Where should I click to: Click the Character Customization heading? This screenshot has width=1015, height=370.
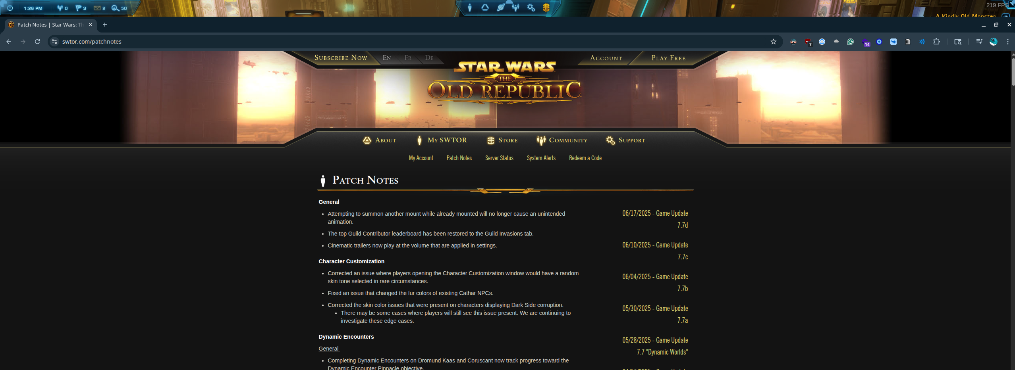(x=351, y=261)
